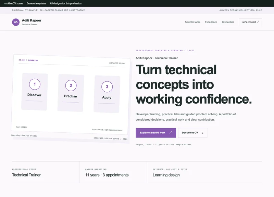The image size is (274, 197).
Task: Click the Aditi Kapoor name in header
Action: tap(32, 21)
